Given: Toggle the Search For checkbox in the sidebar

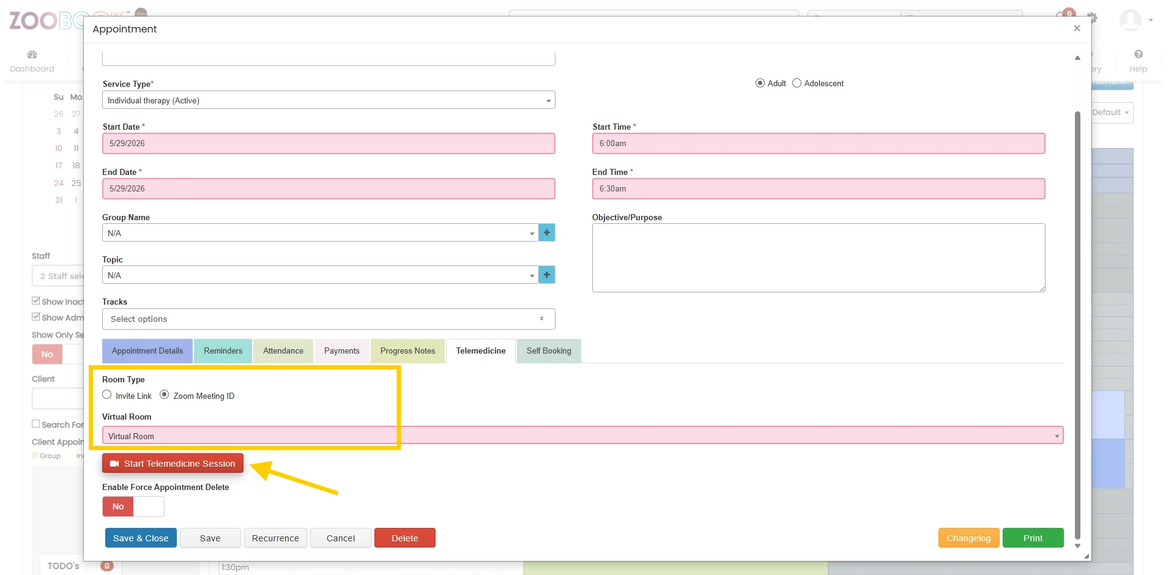Looking at the screenshot, I should pos(36,424).
